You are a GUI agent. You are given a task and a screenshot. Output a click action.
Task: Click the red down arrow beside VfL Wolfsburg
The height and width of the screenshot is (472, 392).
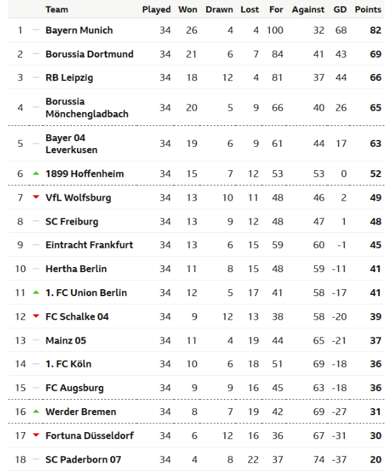click(36, 197)
